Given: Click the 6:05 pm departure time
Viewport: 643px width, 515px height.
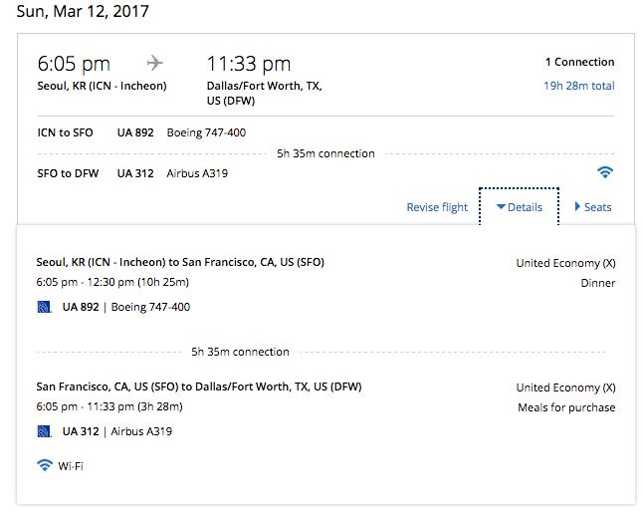Looking at the screenshot, I should click(74, 64).
